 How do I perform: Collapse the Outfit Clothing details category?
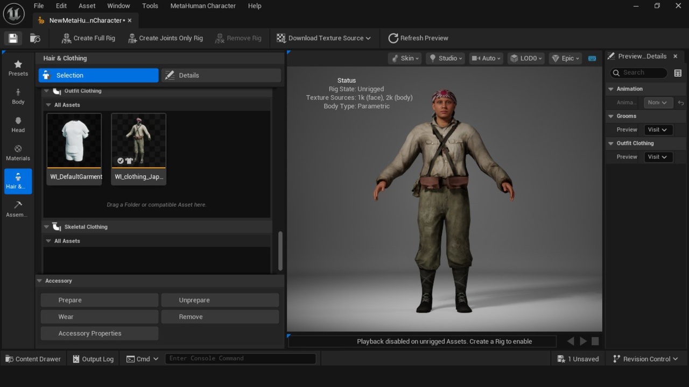(x=611, y=143)
